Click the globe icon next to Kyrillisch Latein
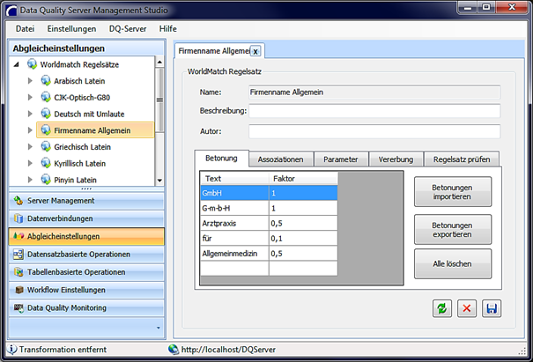The image size is (533, 362). (x=46, y=163)
